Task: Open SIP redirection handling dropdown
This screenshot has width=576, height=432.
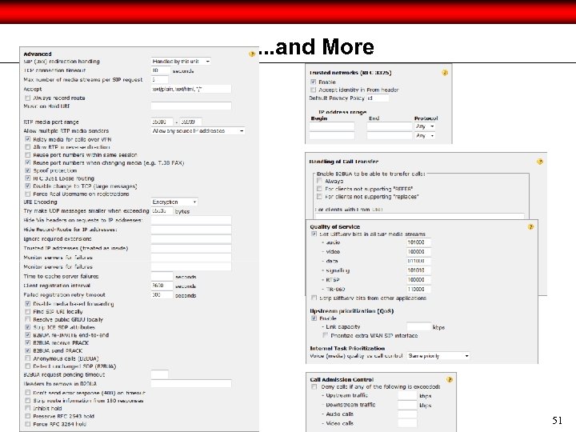Action: coord(181,62)
